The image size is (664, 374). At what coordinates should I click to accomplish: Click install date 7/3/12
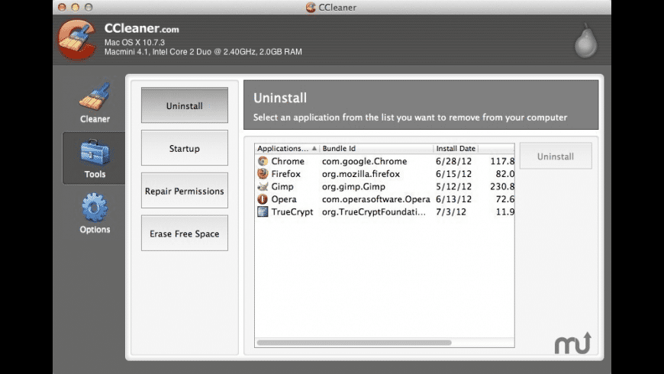[x=451, y=211]
